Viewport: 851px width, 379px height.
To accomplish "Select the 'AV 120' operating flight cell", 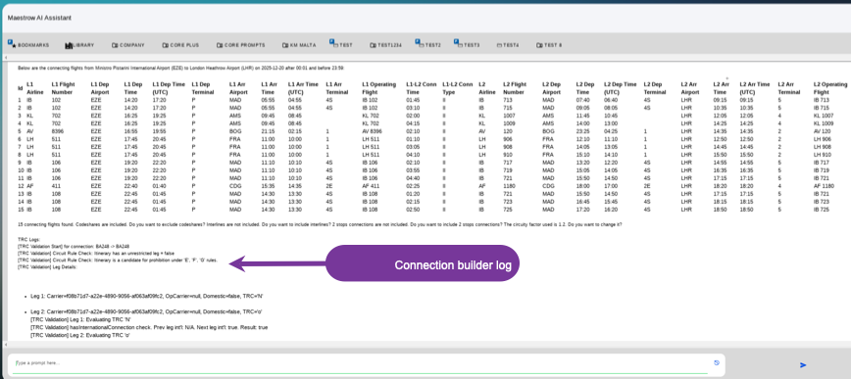I will click(822, 131).
